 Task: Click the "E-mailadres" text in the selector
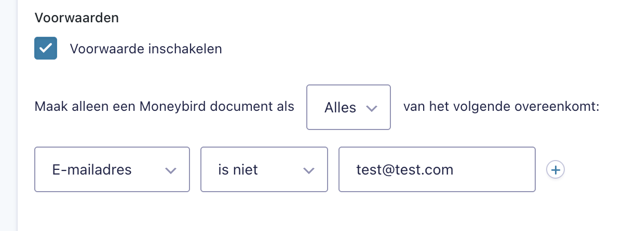coord(92,170)
